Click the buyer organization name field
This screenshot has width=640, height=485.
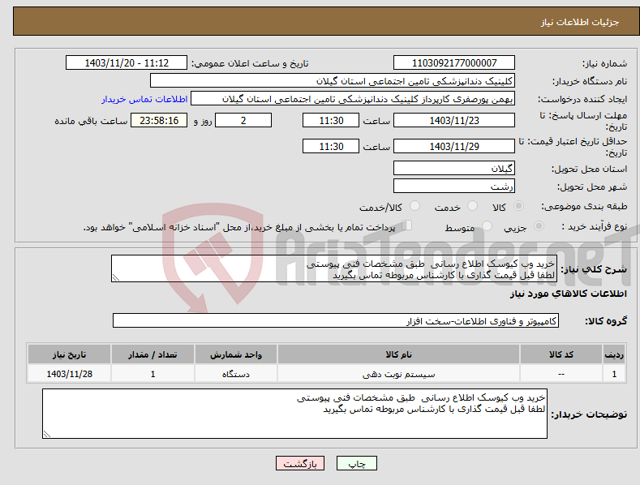click(333, 81)
